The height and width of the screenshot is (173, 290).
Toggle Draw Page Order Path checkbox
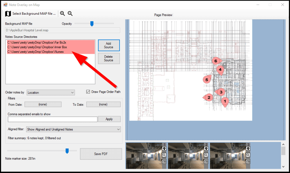pos(88,92)
